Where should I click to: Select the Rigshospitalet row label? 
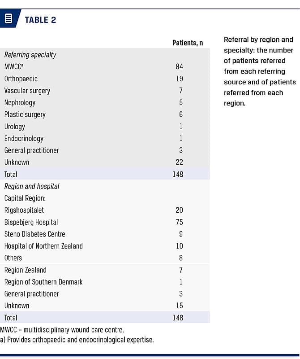[x=24, y=210]
